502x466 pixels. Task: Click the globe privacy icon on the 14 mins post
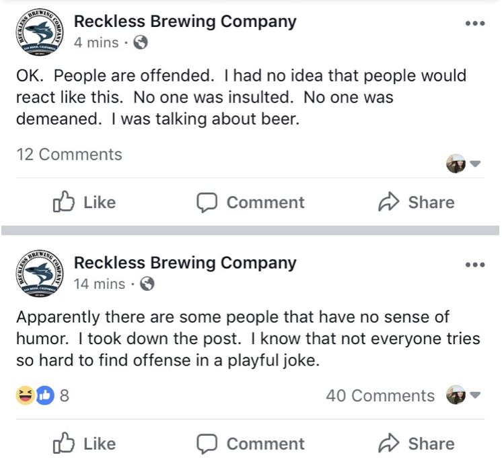[x=147, y=284]
